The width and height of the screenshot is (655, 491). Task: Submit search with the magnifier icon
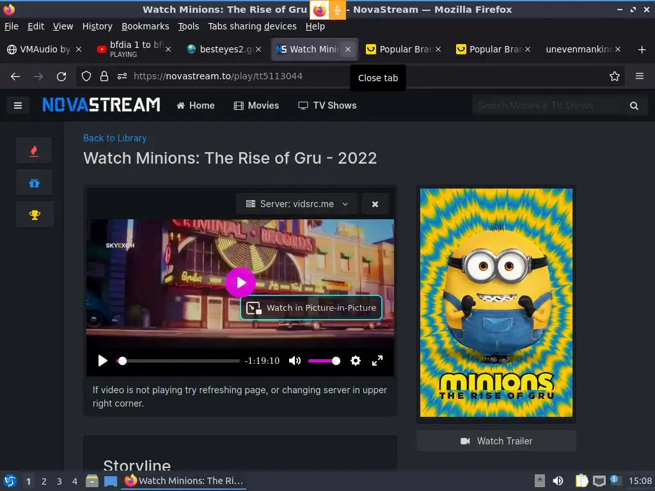pyautogui.click(x=634, y=105)
